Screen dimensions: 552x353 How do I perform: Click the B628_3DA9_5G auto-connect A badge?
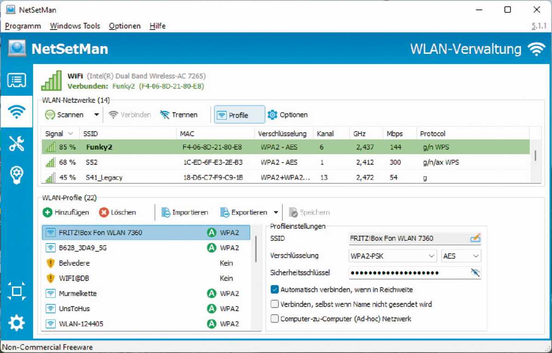pyautogui.click(x=212, y=248)
